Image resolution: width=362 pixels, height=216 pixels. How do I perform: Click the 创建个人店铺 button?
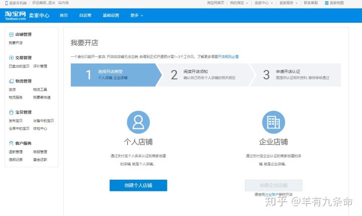coord(138,185)
